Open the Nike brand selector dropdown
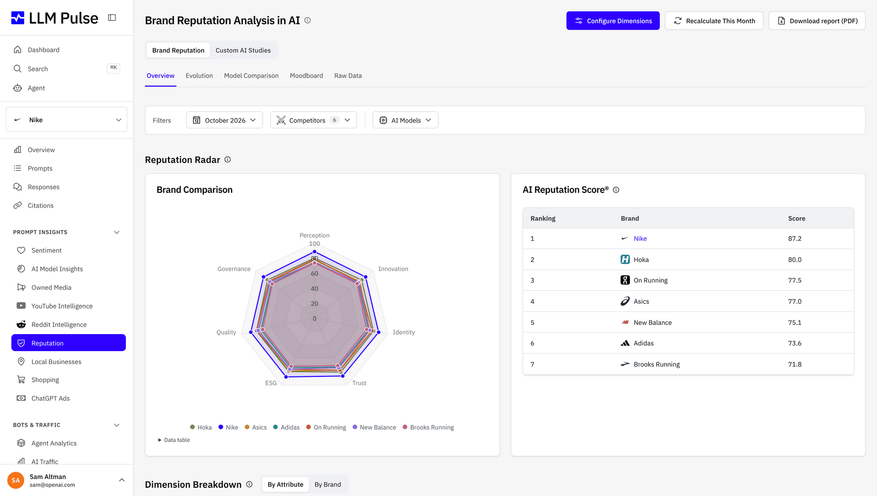Image resolution: width=877 pixels, height=496 pixels. point(67,120)
